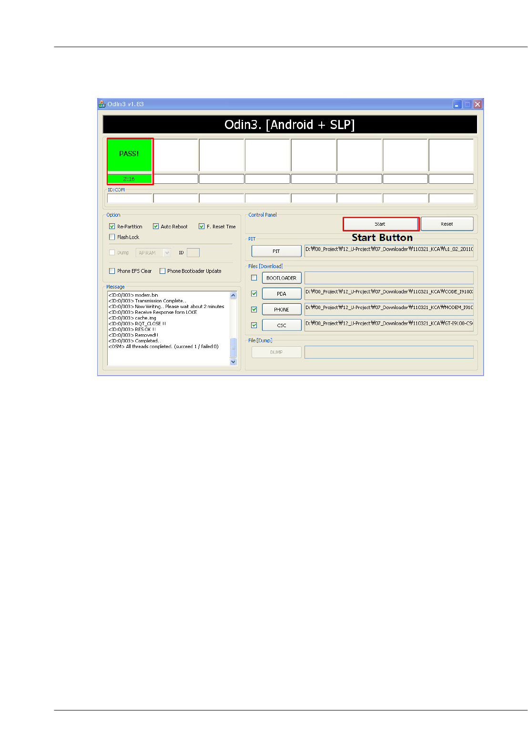Click the Odin3. [Android + SLP] banner
This screenshot has width=528, height=740.
pyautogui.click(x=290, y=125)
